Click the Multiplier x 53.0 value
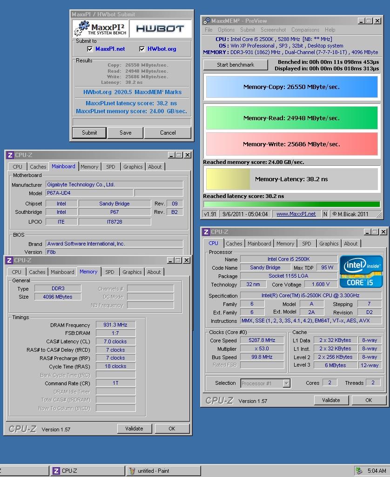This screenshot has width=390, height=477. (262, 348)
